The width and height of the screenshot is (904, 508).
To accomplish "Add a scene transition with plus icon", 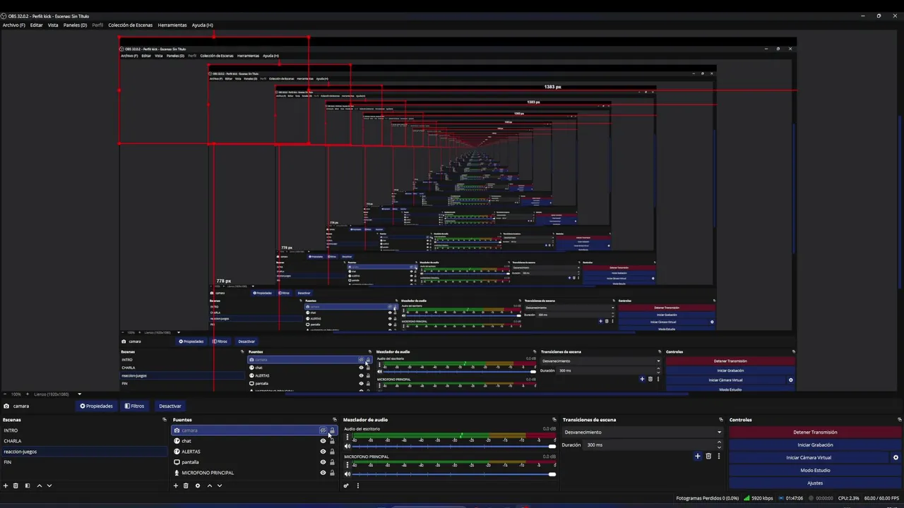I will (698, 456).
